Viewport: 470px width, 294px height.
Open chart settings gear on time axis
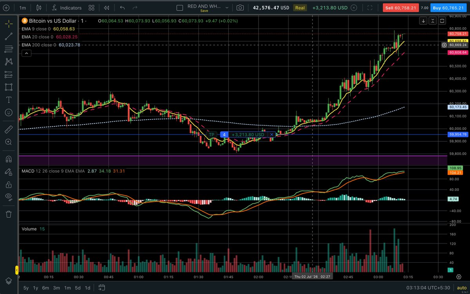(x=459, y=277)
